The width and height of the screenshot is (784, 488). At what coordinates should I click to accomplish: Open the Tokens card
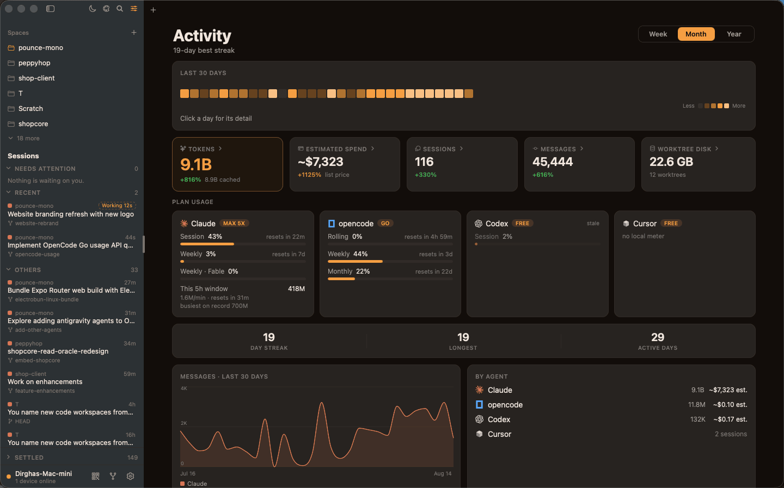(x=228, y=164)
